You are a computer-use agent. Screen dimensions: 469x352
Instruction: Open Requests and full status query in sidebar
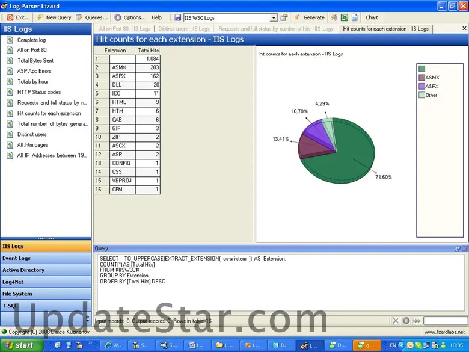click(x=52, y=103)
